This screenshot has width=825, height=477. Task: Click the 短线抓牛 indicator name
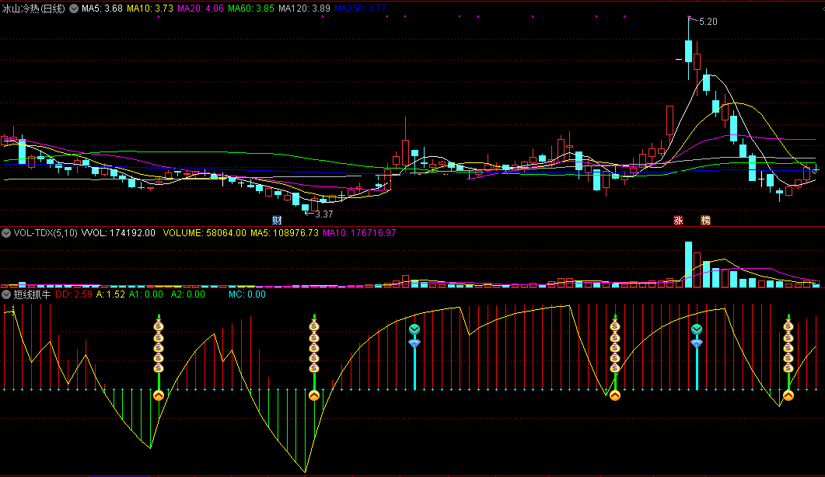[x=32, y=294]
